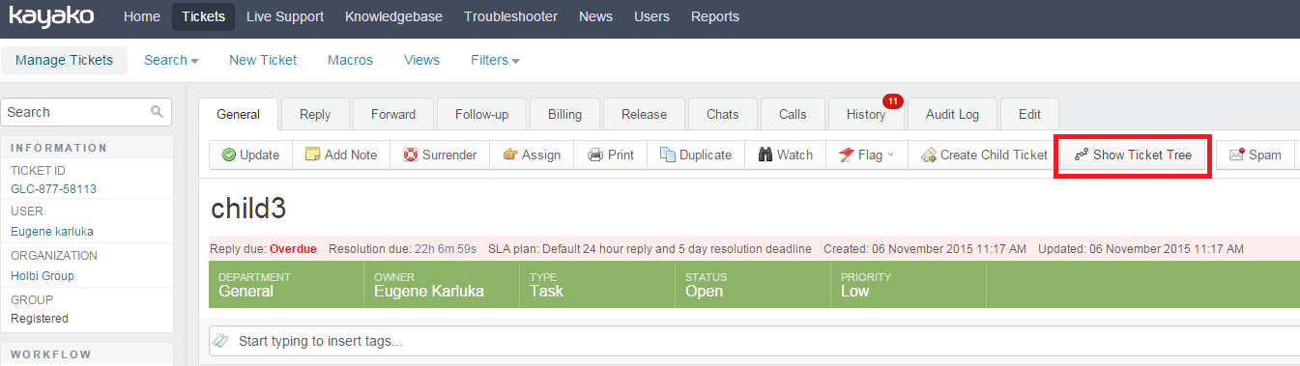Image resolution: width=1300 pixels, height=366 pixels.
Task: Open ticket ID GLC-877-58113 link
Action: (x=53, y=189)
